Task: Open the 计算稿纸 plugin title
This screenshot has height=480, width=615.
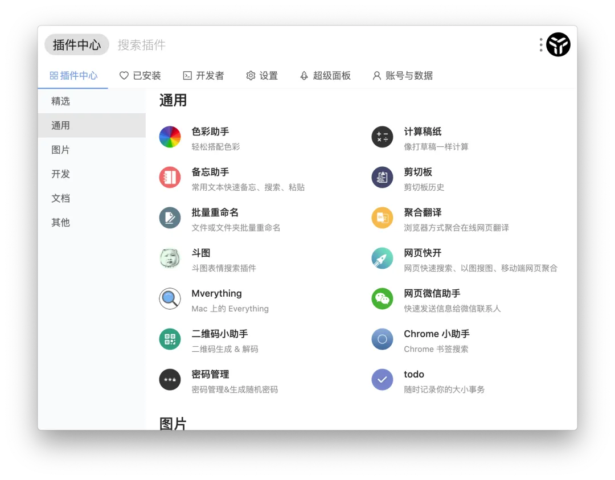Action: (423, 132)
